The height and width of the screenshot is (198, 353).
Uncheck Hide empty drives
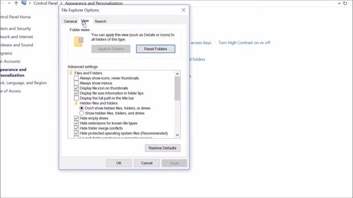[76, 118]
